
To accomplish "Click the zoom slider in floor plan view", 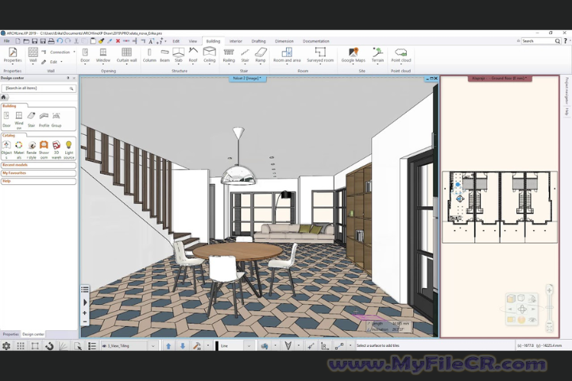I will (x=549, y=307).
